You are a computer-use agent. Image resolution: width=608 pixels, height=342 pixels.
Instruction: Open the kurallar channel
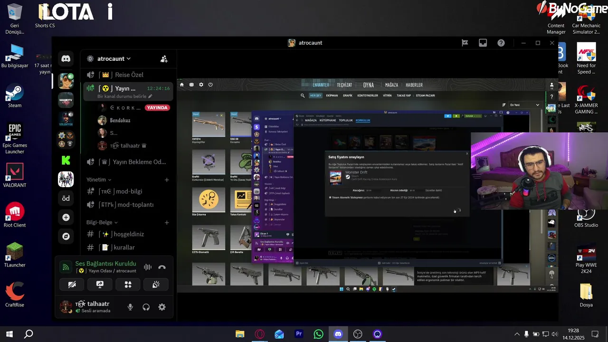pos(128,247)
